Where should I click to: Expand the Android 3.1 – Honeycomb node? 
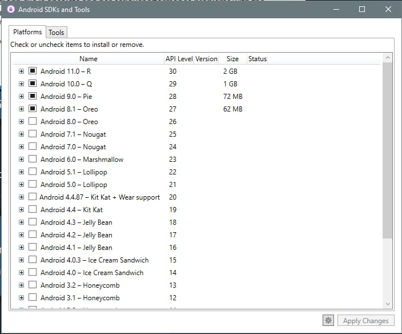click(22, 297)
